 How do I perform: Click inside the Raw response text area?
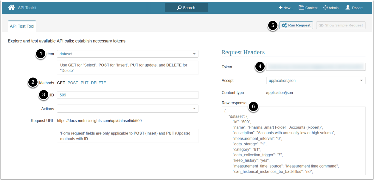click(294, 141)
